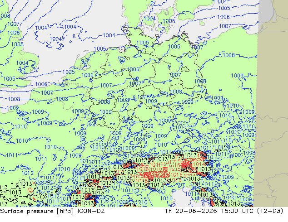Click the 1004 isobar label over Denmark

pyautogui.click(x=149, y=19)
